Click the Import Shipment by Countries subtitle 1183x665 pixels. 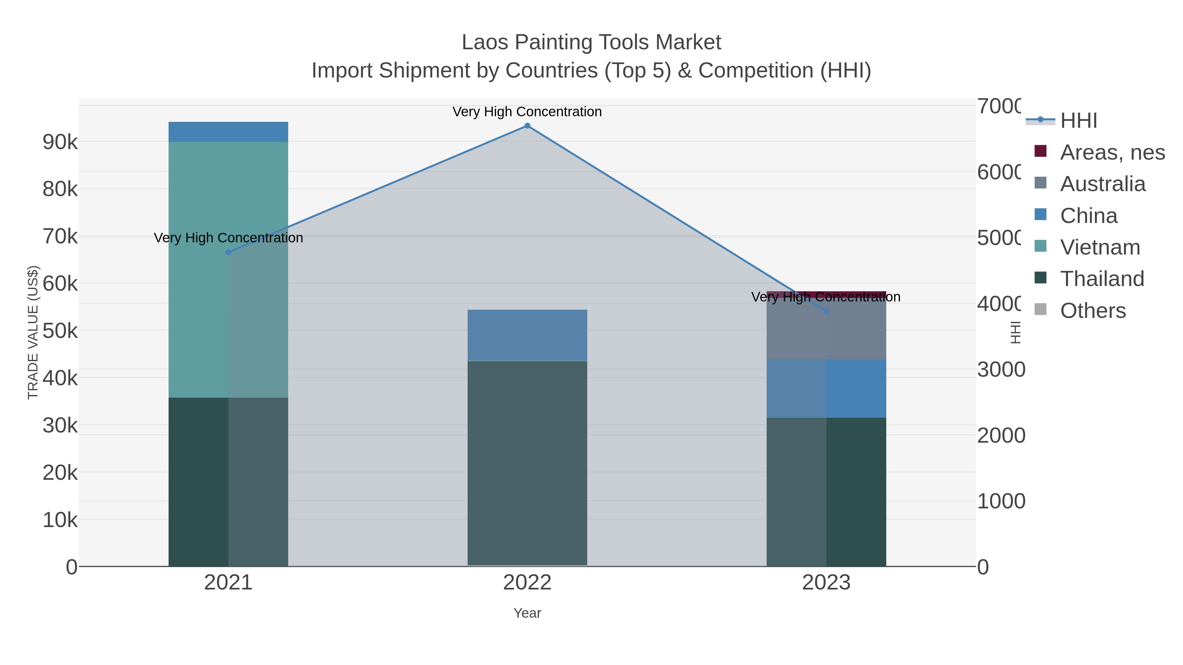(x=591, y=71)
